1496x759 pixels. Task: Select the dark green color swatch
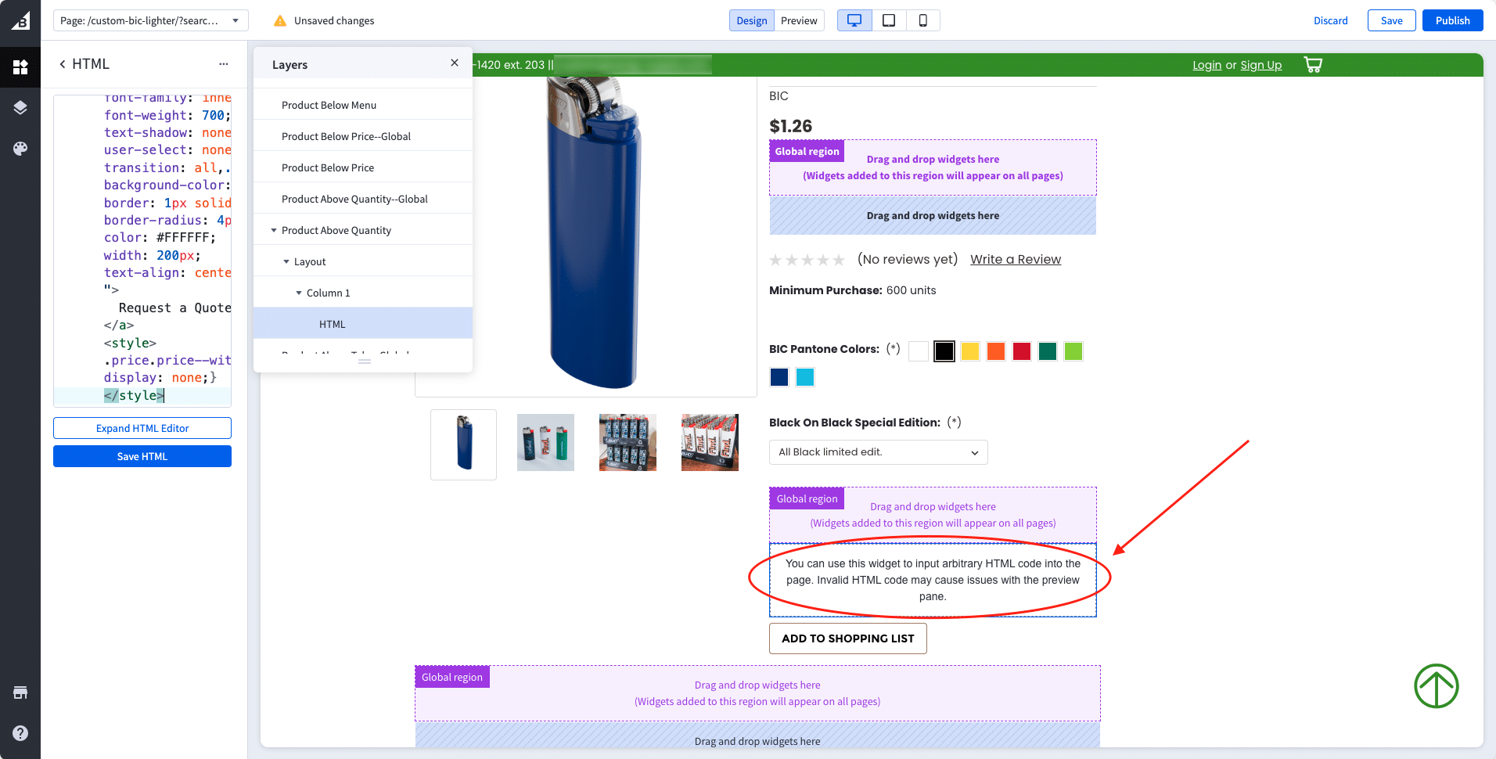(1048, 351)
